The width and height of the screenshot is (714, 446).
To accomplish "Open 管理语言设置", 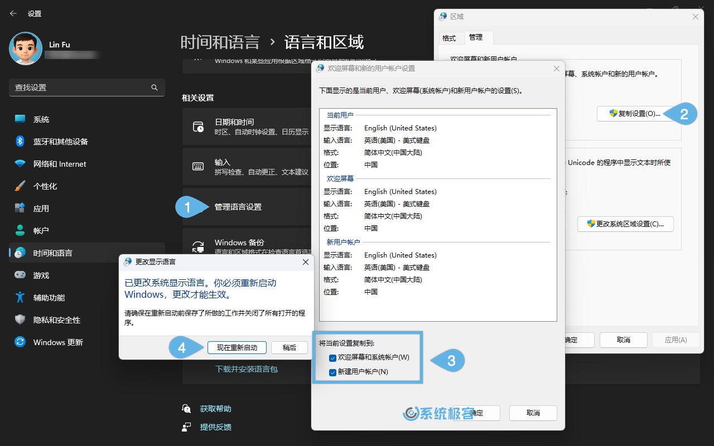I will [x=238, y=207].
